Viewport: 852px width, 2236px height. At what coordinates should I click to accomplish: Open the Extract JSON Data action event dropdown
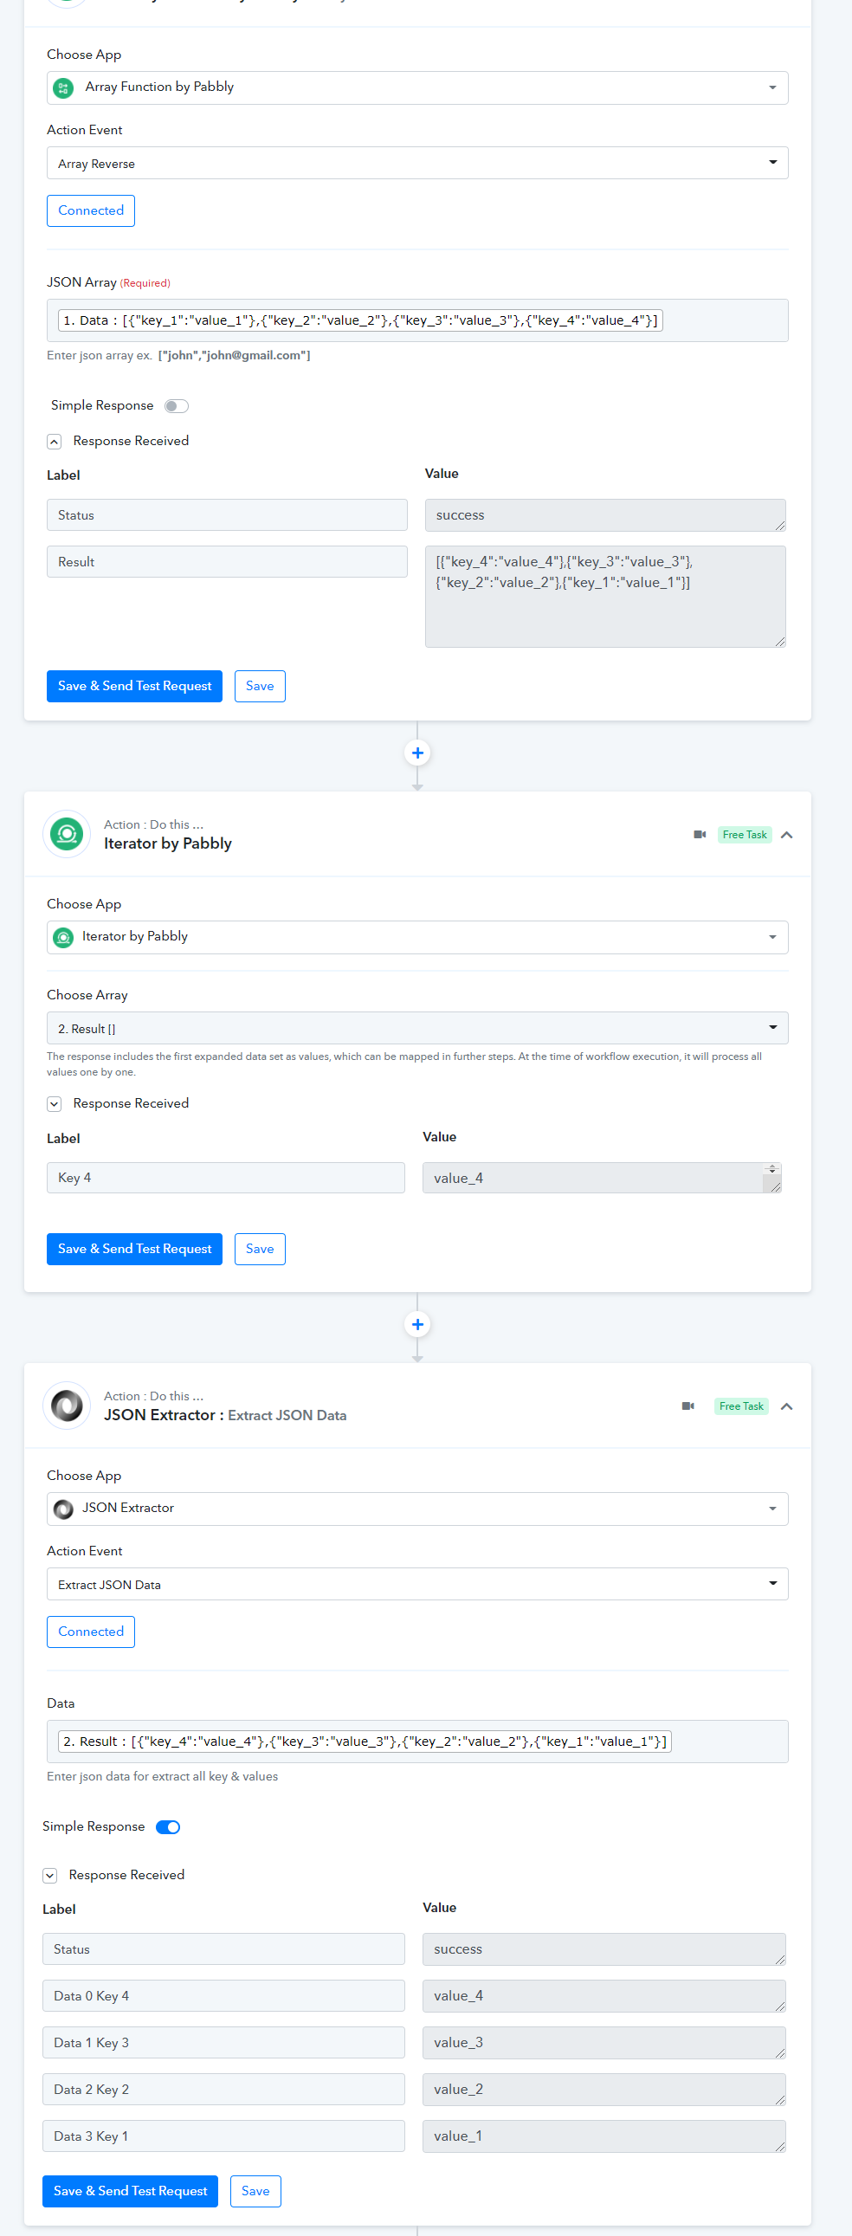(x=417, y=1584)
